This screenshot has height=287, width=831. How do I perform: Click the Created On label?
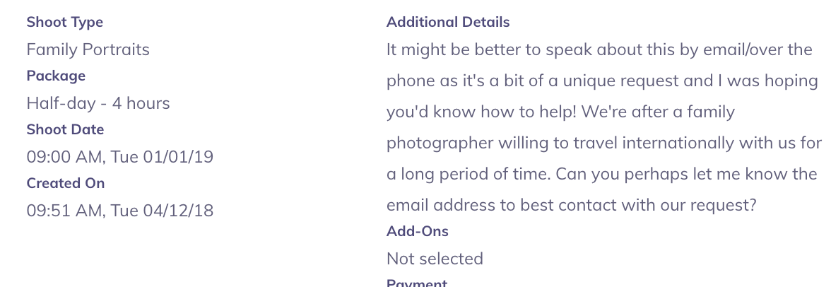tap(66, 183)
